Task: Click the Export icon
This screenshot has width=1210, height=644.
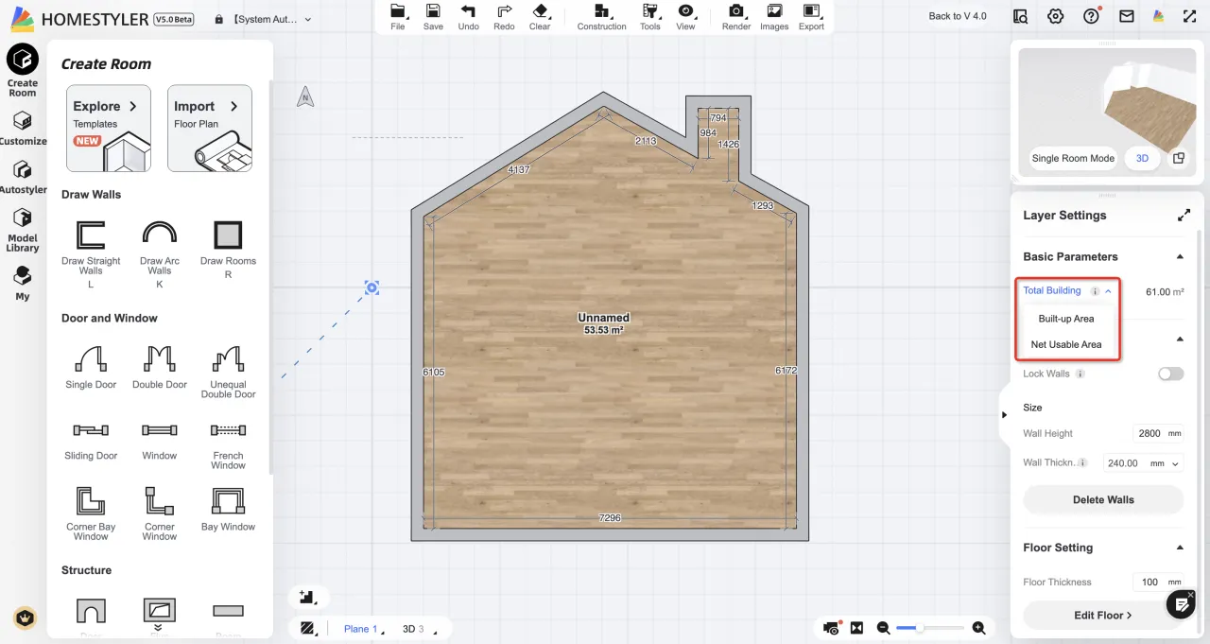Action: tap(811, 16)
